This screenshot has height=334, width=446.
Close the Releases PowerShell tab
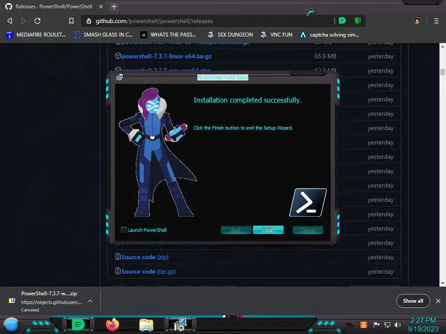pyautogui.click(x=101, y=7)
